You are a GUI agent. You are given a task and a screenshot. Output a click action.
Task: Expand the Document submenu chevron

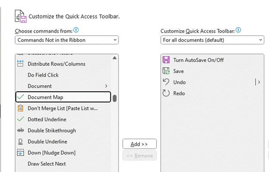106,86
